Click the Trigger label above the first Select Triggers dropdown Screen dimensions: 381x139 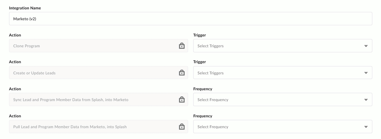click(199, 35)
